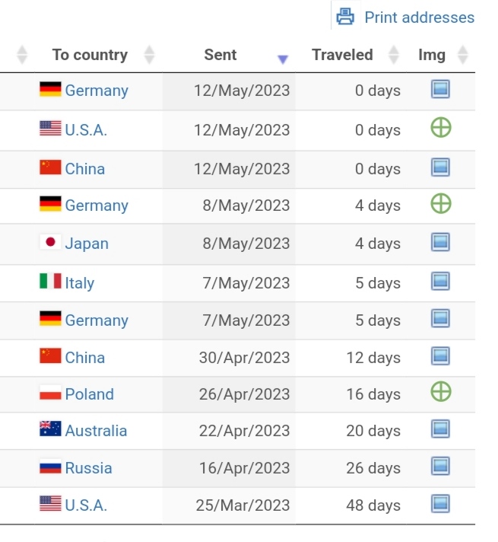
Task: Click green add-image icon in U.S.A. 12/May row
Action: click(441, 128)
